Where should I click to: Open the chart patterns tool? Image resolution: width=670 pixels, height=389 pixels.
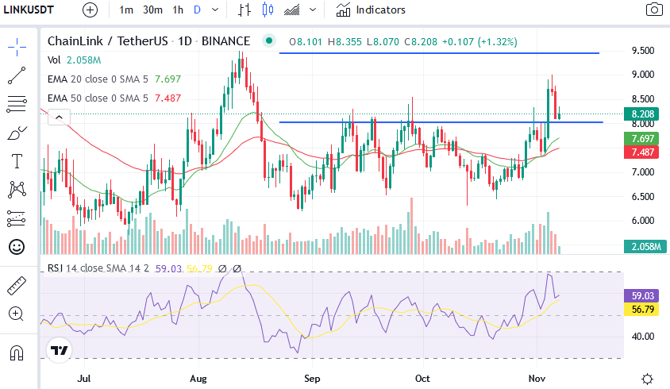17,190
